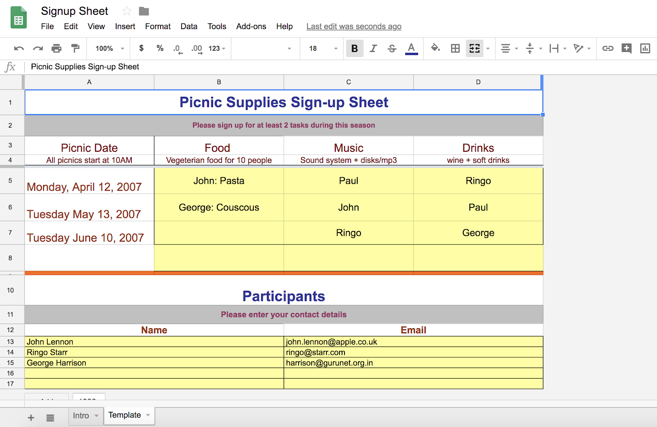This screenshot has width=657, height=427.
Task: Open the text color picker
Action: 411,48
